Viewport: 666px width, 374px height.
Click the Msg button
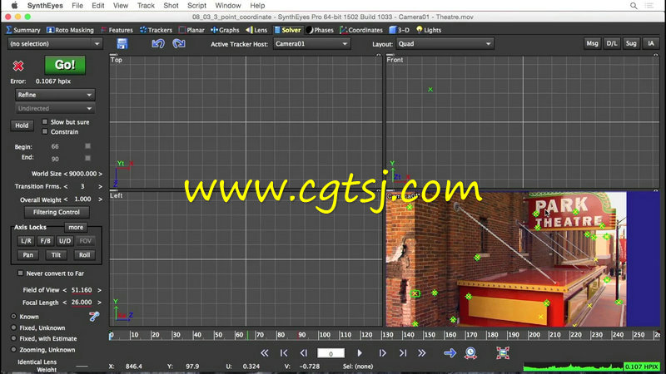pyautogui.click(x=592, y=43)
